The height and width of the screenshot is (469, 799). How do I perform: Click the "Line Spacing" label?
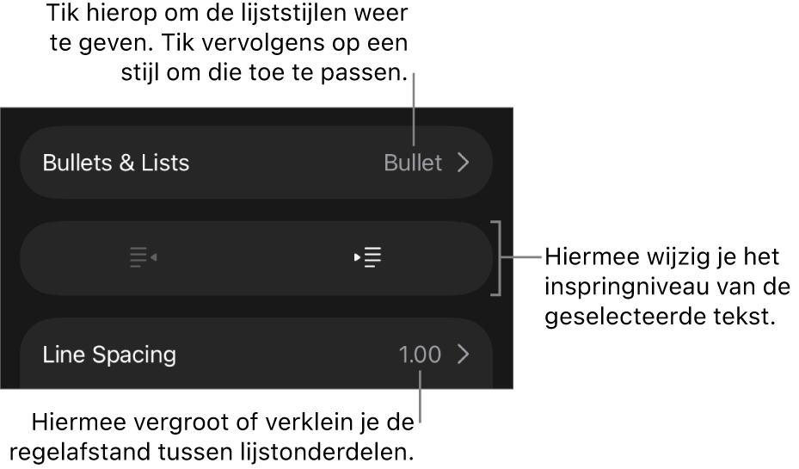(109, 355)
